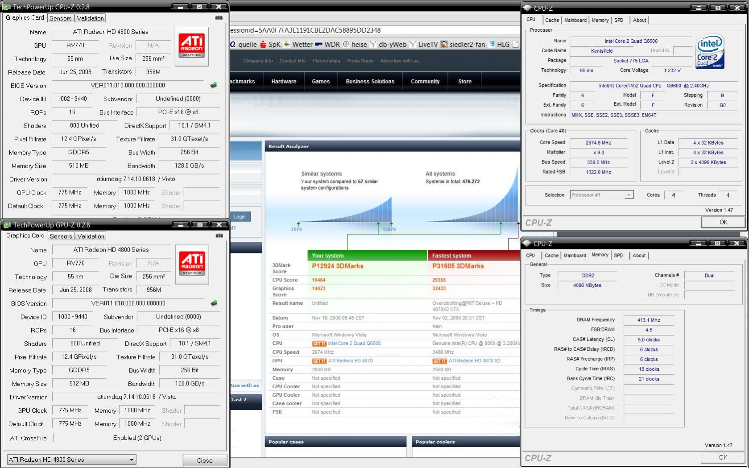Open the siedler2-fan bookmark in browser toolbar
The width and height of the screenshot is (749, 468).
pos(463,44)
